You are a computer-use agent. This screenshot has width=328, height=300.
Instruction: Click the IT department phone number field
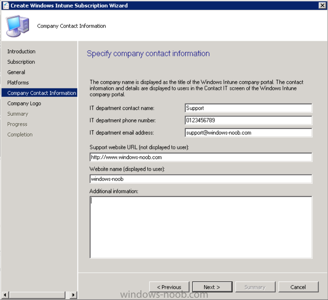click(248, 121)
